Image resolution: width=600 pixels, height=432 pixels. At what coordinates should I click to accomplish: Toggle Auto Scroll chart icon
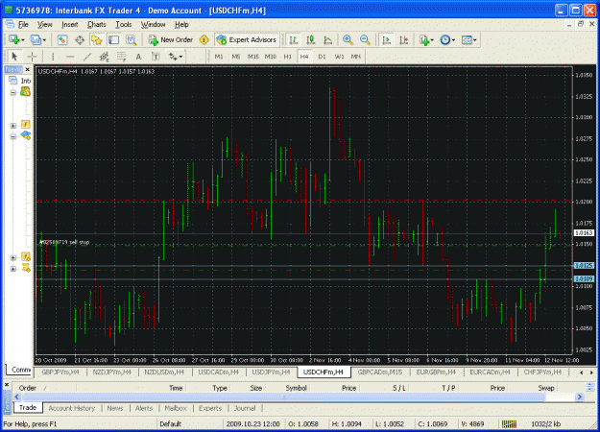(387, 39)
